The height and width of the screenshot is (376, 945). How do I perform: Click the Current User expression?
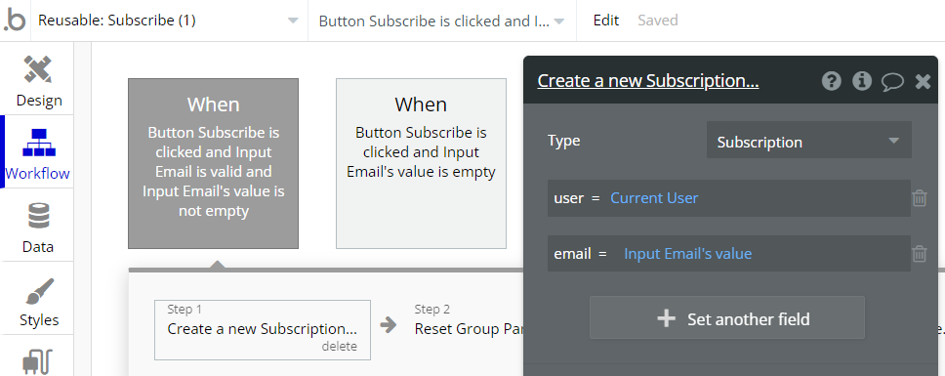pos(654,198)
